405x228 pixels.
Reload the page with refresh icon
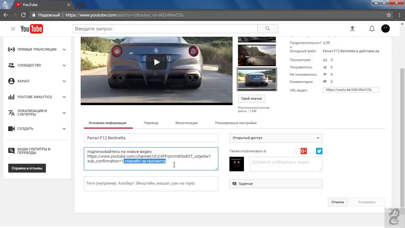[23, 15]
